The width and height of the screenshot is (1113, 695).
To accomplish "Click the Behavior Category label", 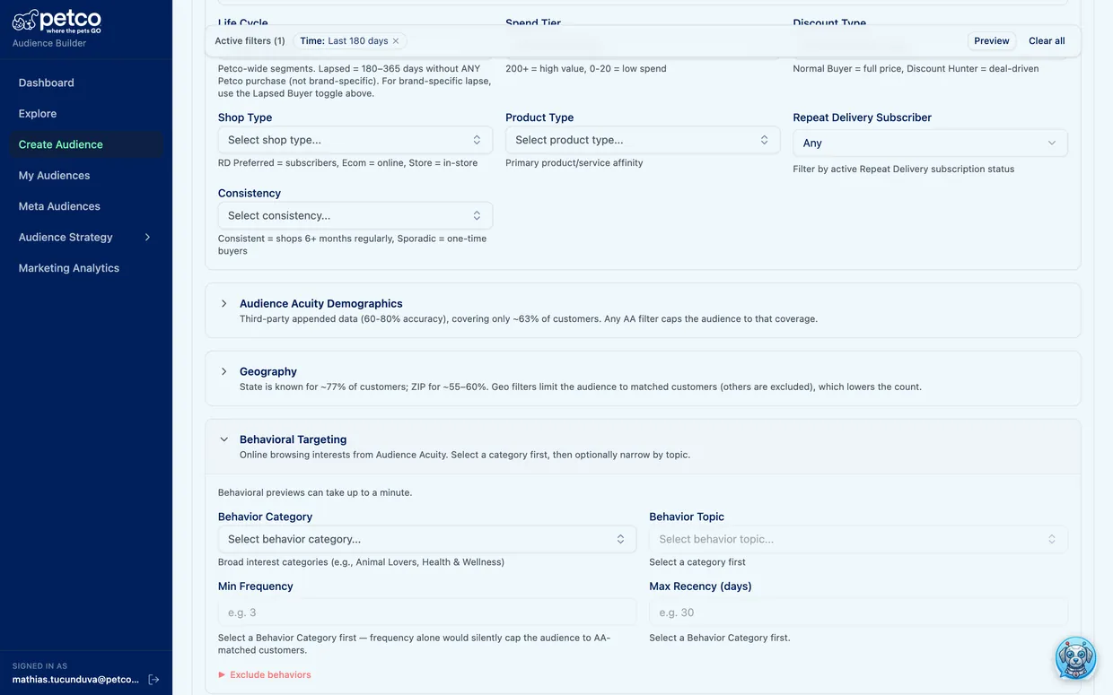I will (x=265, y=517).
